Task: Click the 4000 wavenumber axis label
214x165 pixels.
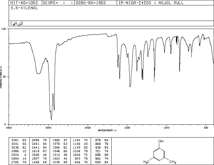Action: tap(9, 128)
